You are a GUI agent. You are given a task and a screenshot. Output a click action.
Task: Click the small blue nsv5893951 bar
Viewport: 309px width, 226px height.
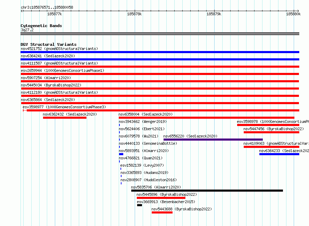coord(121,154)
